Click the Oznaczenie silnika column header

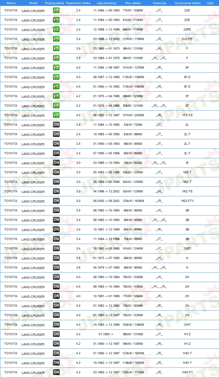point(187,3)
